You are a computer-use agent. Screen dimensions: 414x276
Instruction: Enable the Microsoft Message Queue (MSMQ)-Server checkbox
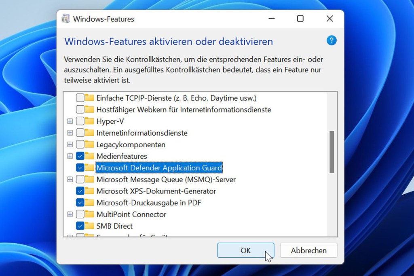(x=80, y=179)
